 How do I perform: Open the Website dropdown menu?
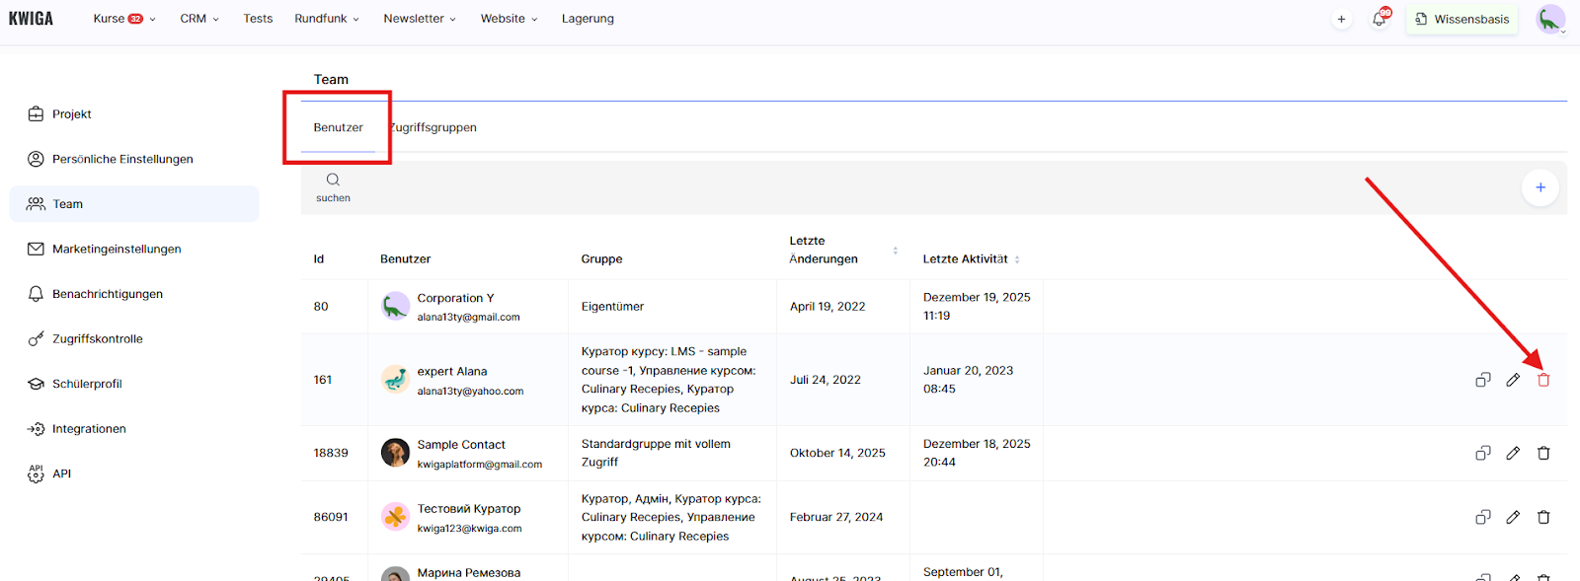click(509, 19)
